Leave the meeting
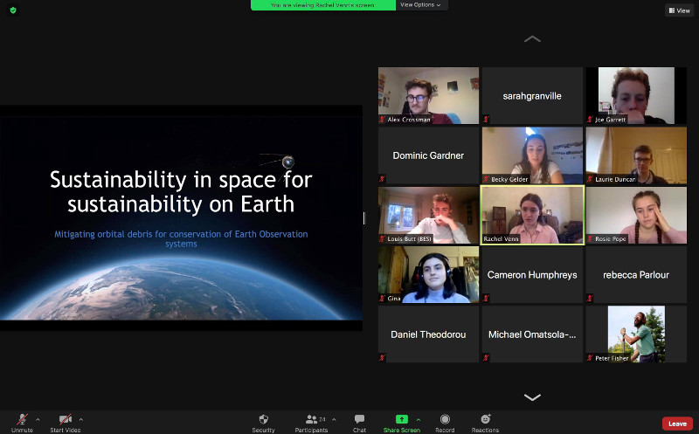 tap(676, 424)
